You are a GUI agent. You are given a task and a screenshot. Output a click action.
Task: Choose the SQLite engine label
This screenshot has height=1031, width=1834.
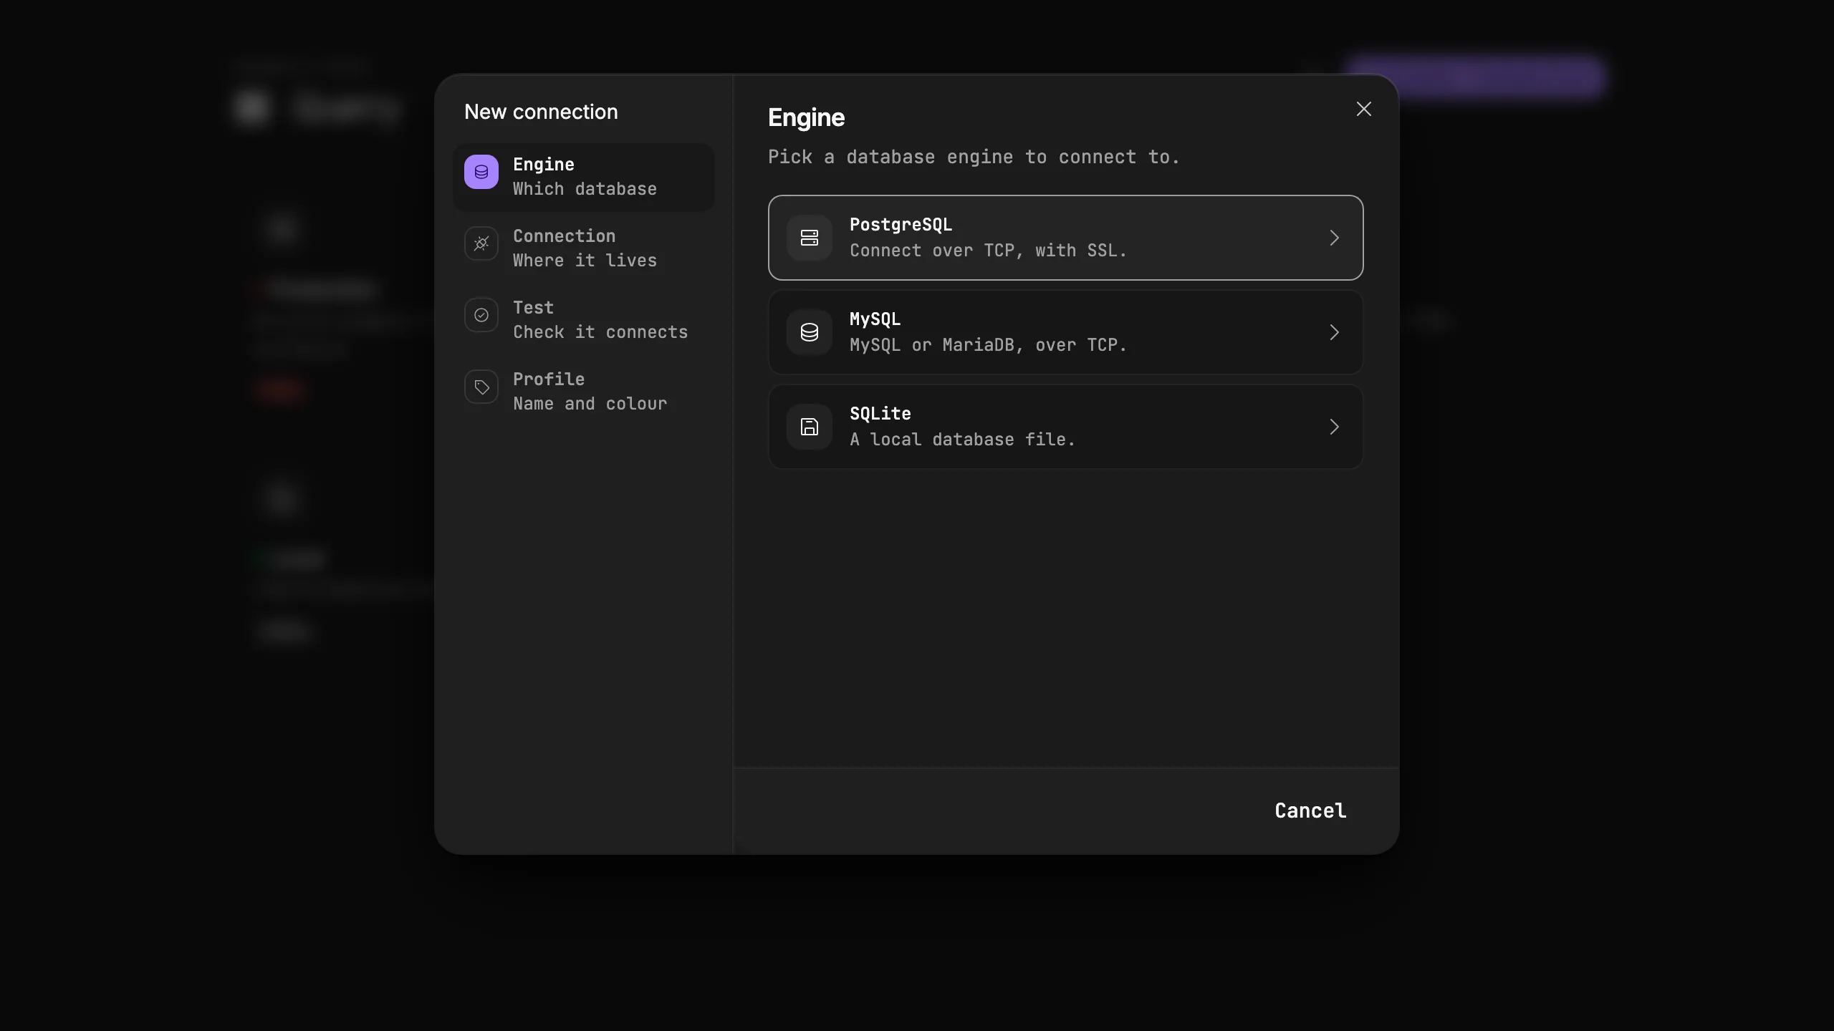[880, 414]
